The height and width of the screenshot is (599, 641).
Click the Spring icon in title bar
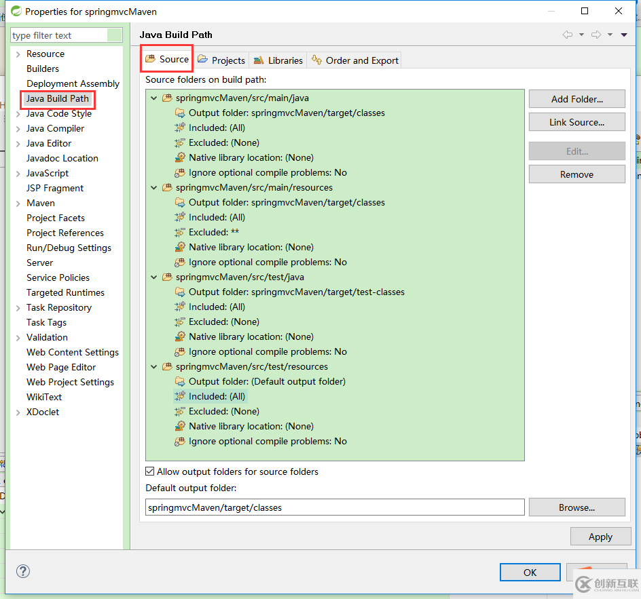[16, 11]
